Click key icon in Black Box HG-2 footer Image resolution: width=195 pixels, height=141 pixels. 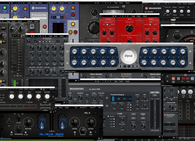[x=99, y=138]
